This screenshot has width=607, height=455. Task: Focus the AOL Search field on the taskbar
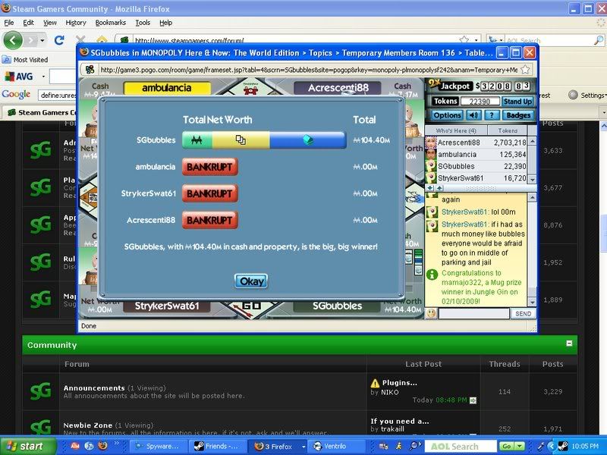coord(461,446)
